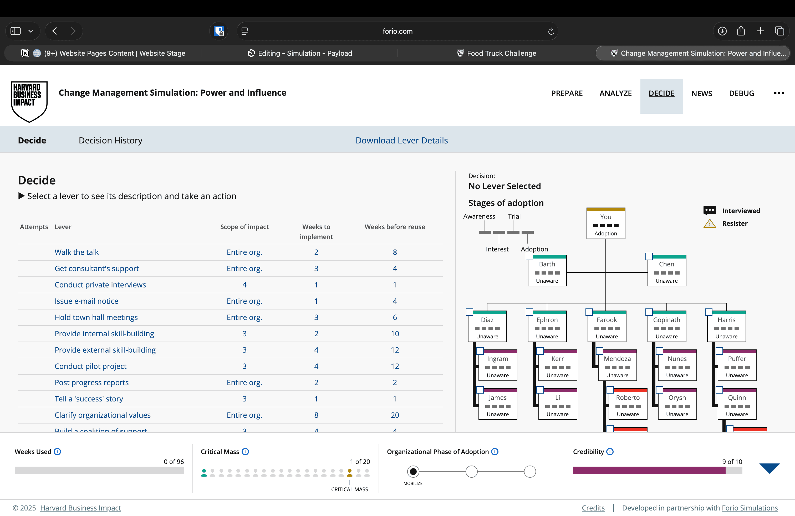Open the Decision History tab
The image size is (795, 516).
coord(111,140)
